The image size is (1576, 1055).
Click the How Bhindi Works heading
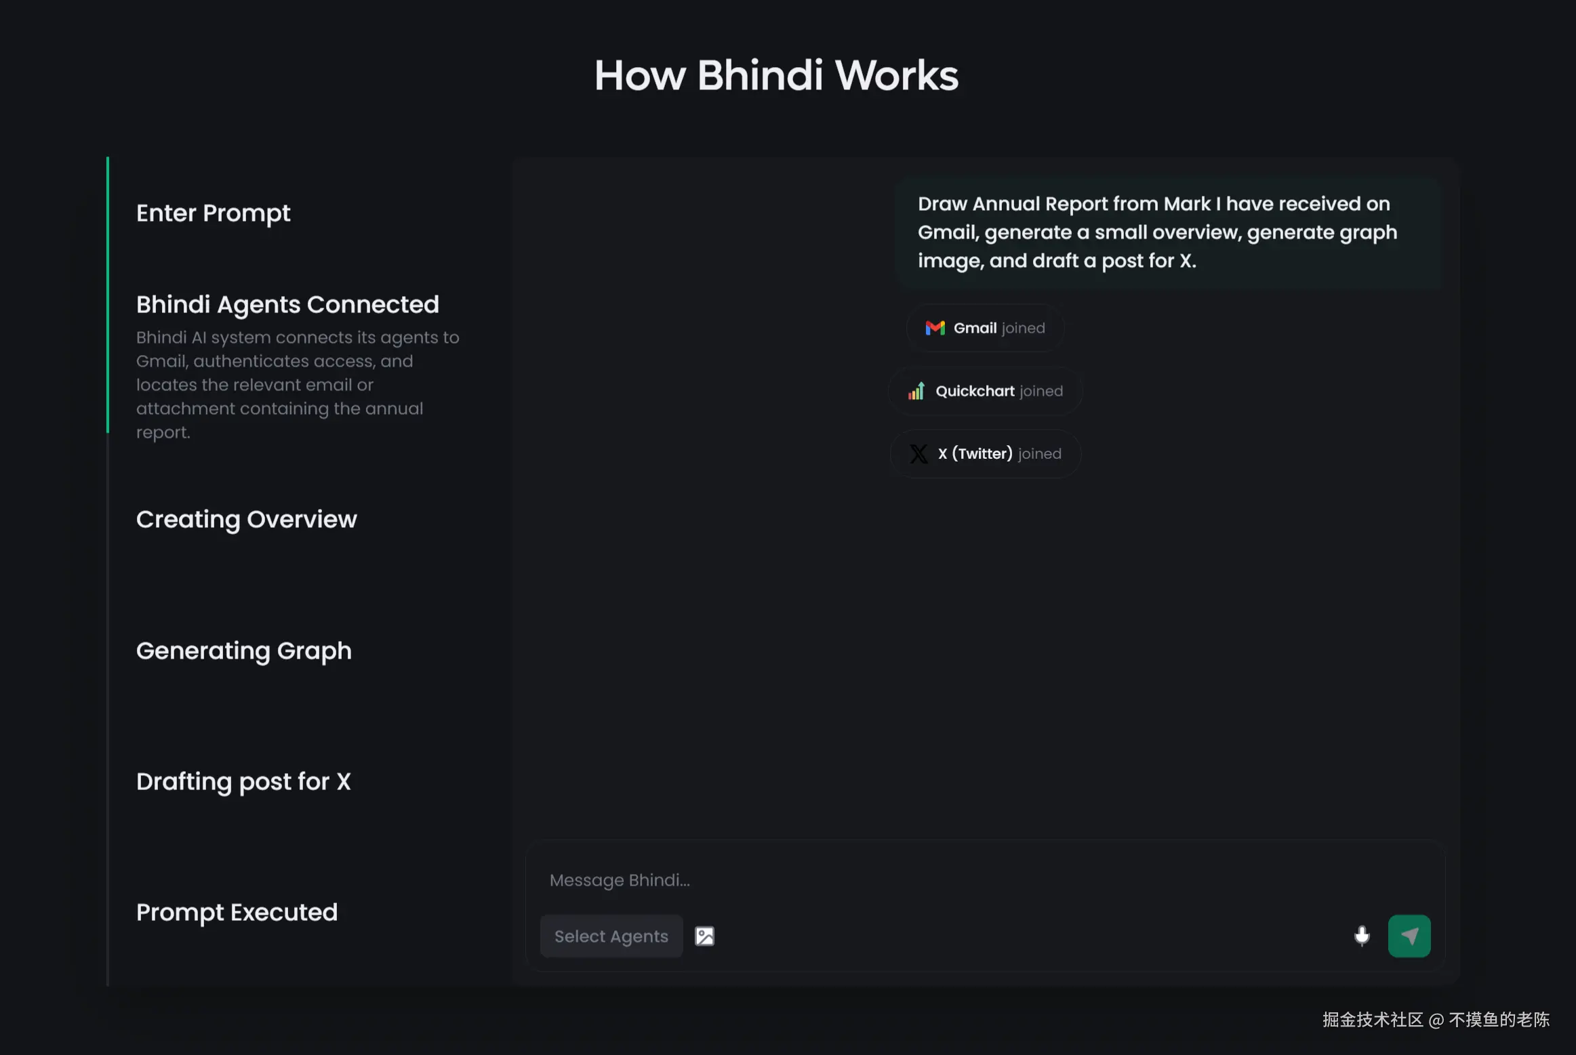click(x=776, y=75)
